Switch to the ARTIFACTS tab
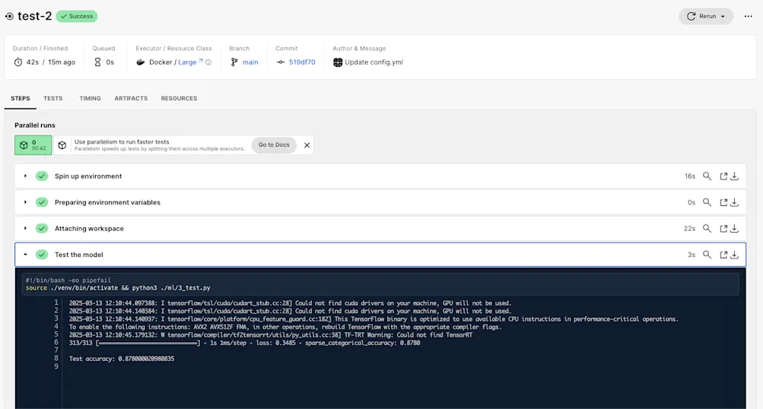The image size is (763, 409). tap(131, 98)
